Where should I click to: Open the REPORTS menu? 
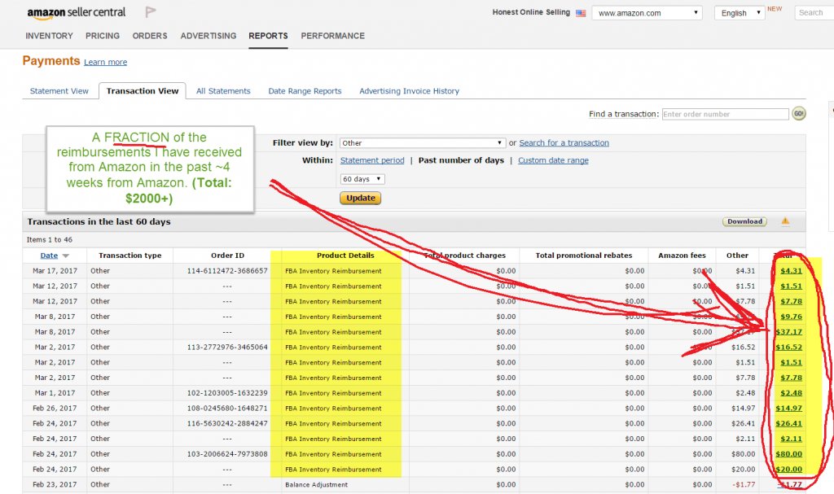click(x=268, y=36)
